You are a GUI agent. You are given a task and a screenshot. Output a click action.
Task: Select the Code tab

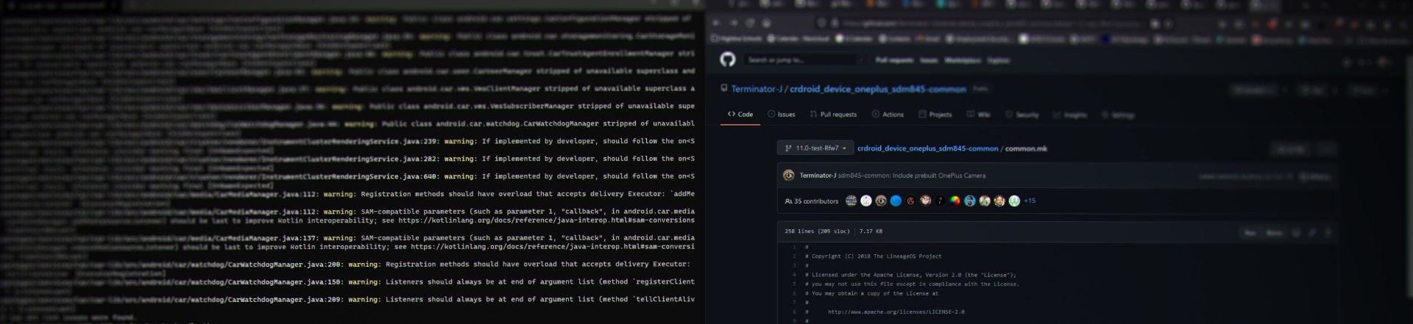coord(740,115)
